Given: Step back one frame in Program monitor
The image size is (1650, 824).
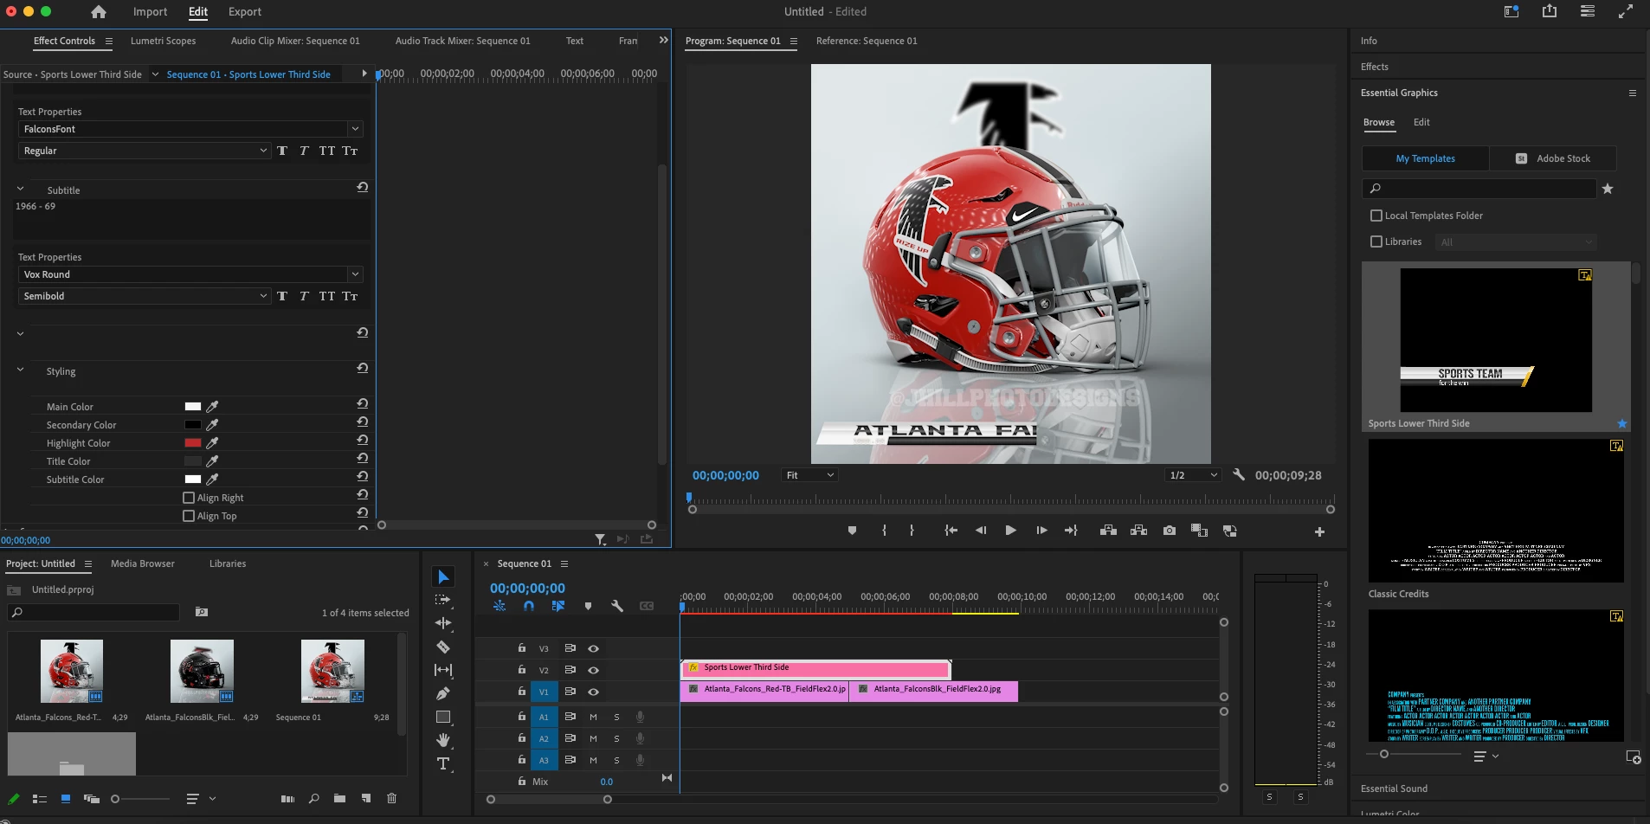Looking at the screenshot, I should (981, 531).
